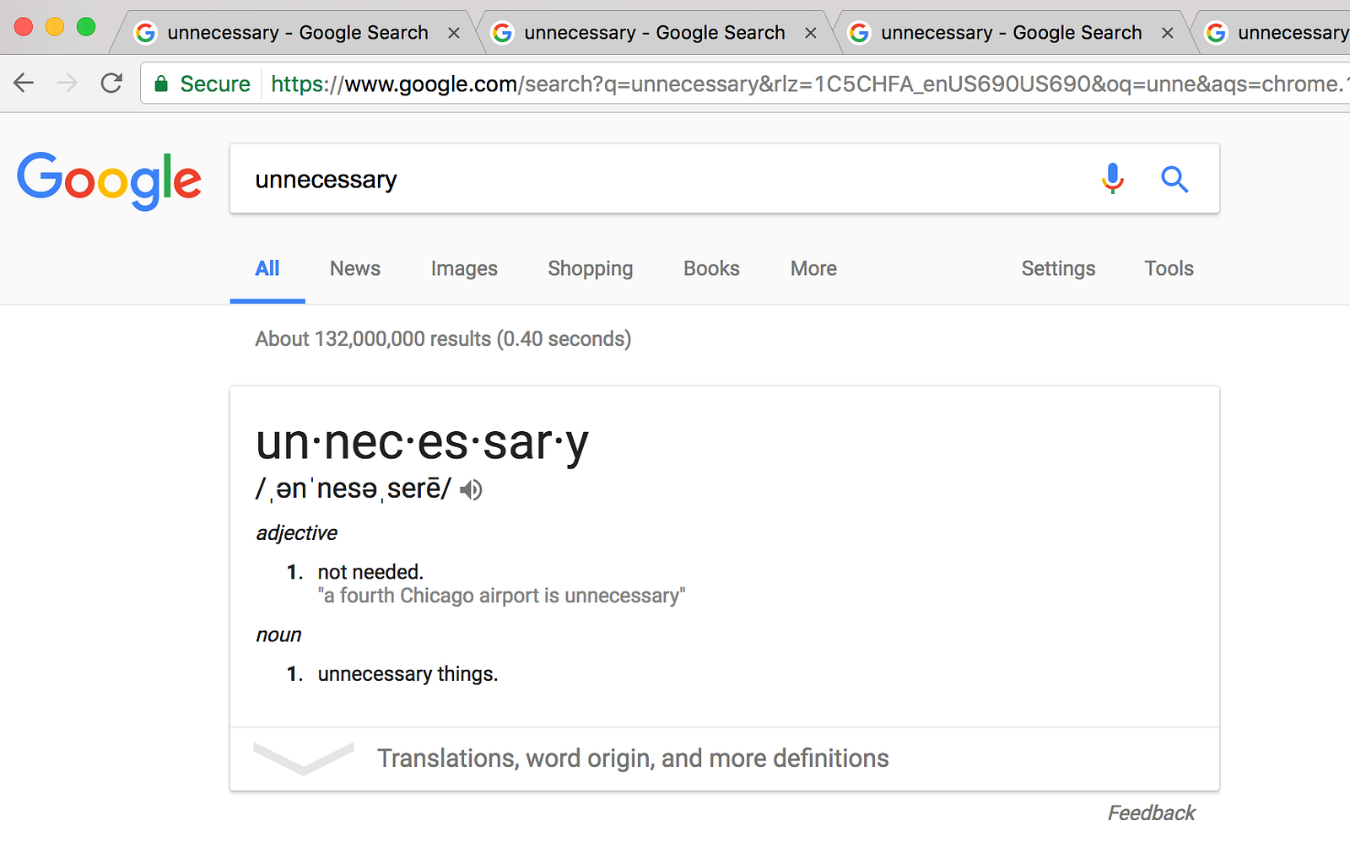Reload the page with refresh icon

(111, 83)
